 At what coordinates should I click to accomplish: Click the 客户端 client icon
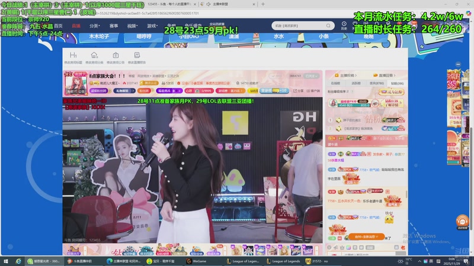(x=313, y=90)
